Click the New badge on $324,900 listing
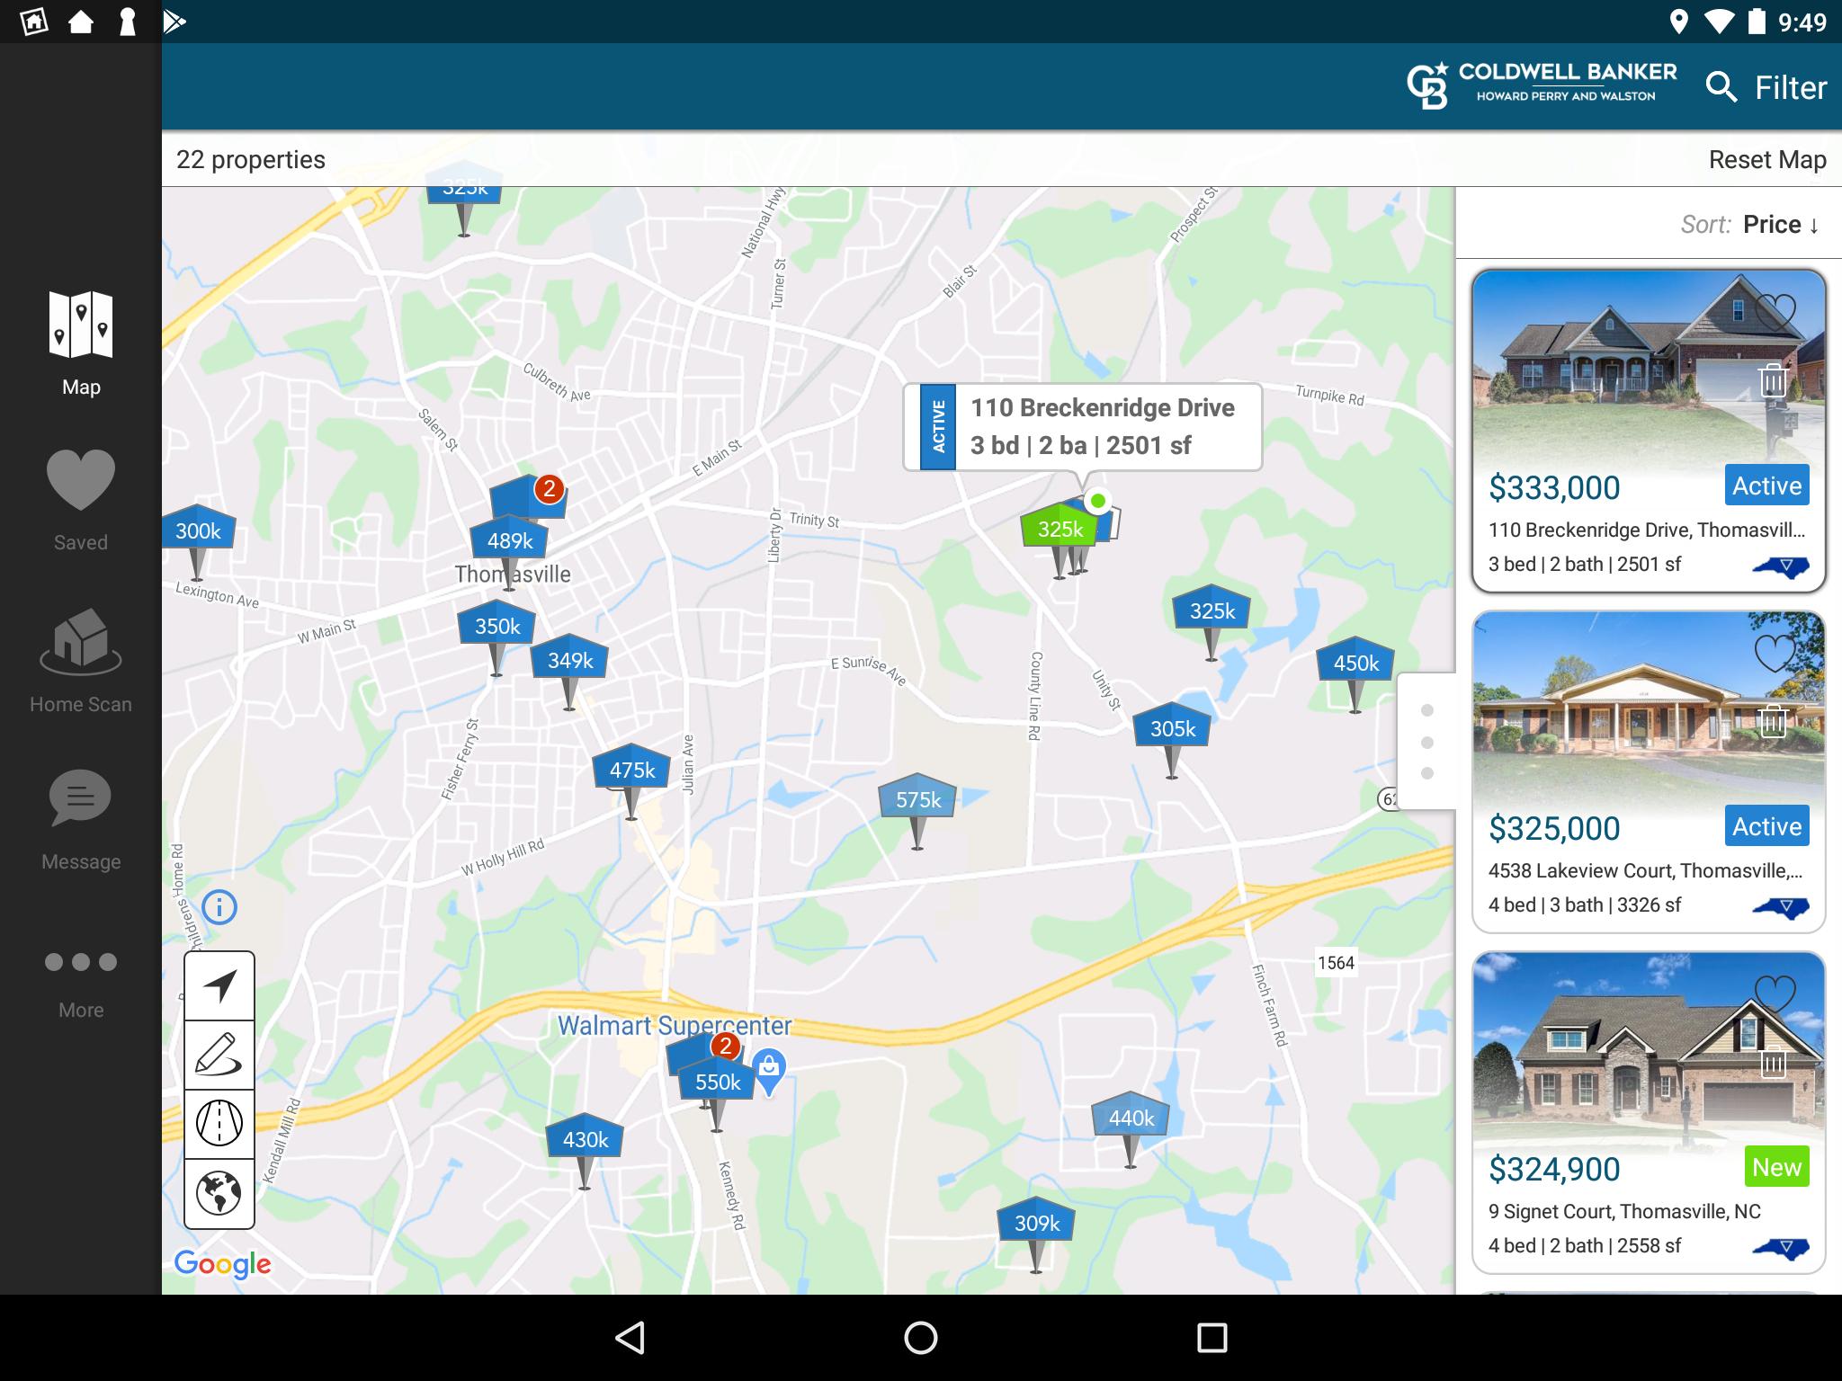This screenshot has height=1381, width=1842. pyautogui.click(x=1776, y=1167)
